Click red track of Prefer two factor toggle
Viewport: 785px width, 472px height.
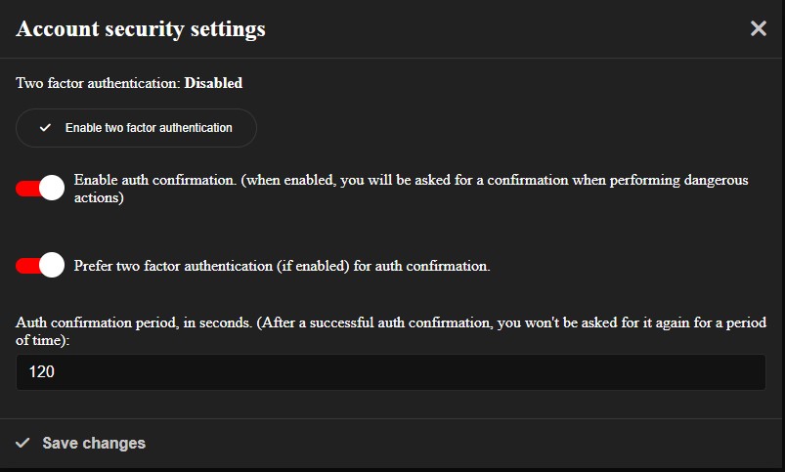point(27,265)
